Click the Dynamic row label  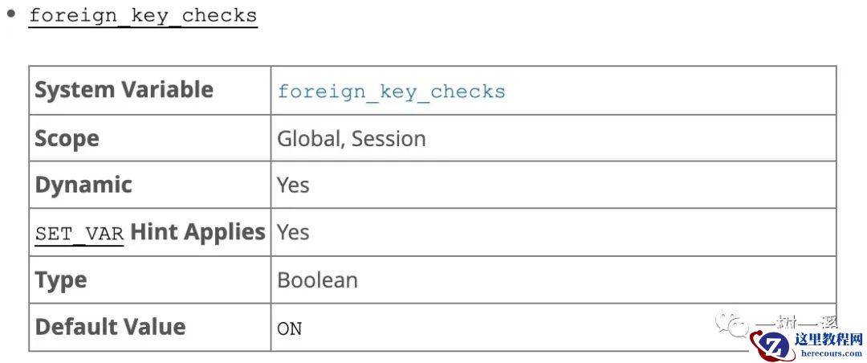click(83, 185)
